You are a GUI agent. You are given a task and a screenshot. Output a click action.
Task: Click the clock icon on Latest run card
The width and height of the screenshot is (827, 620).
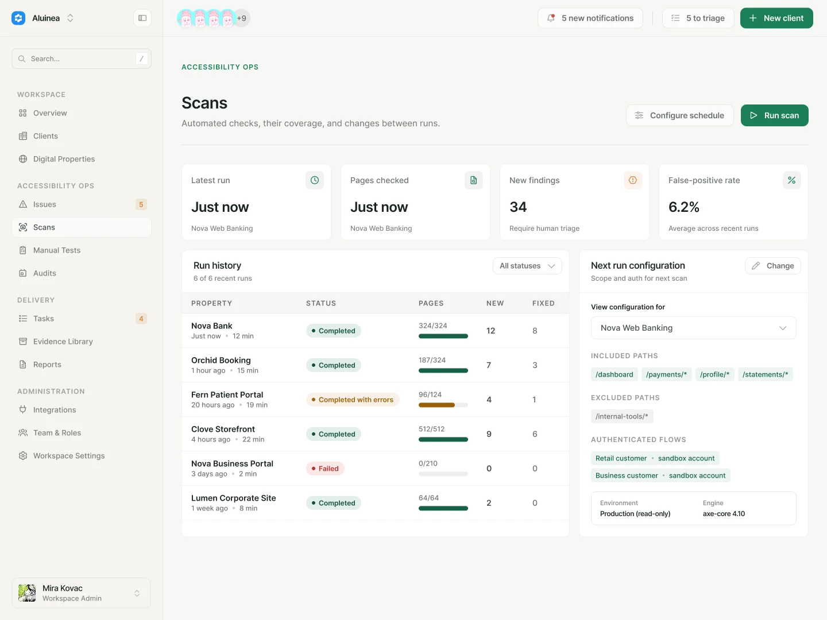[x=315, y=180]
